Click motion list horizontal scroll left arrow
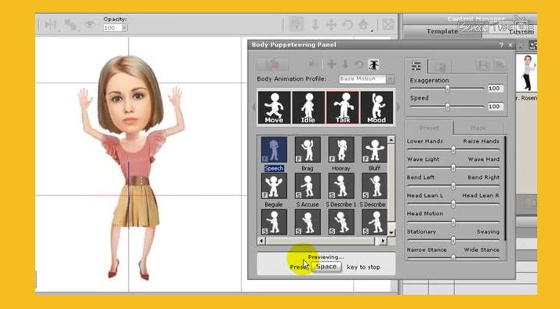Screen dimensions: 560x309 coord(261,241)
